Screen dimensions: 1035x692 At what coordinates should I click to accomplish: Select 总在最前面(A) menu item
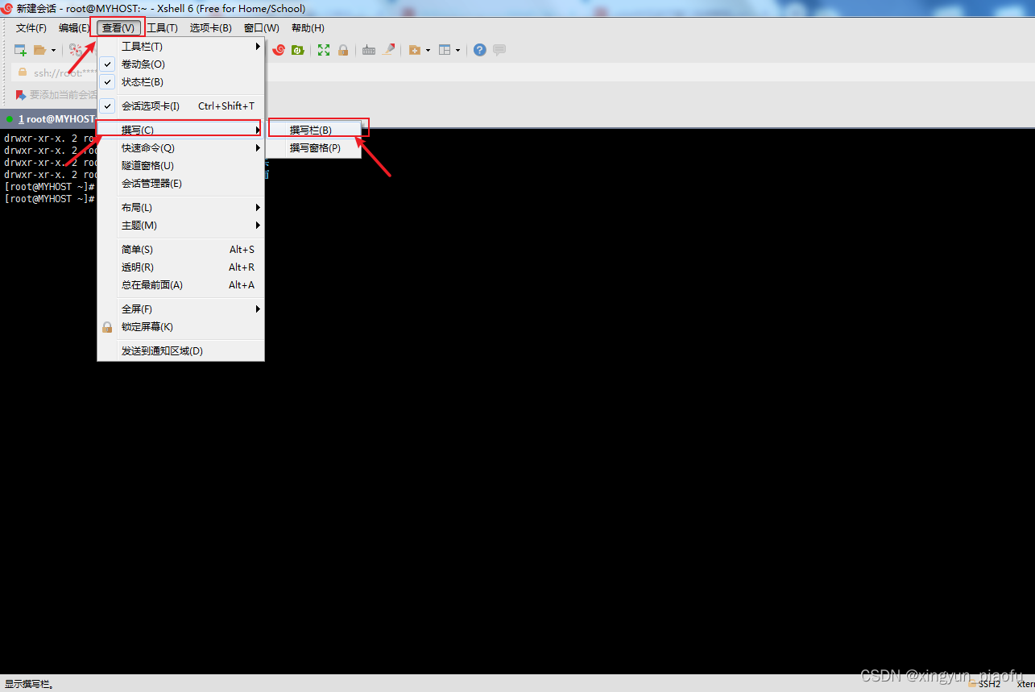(x=180, y=285)
